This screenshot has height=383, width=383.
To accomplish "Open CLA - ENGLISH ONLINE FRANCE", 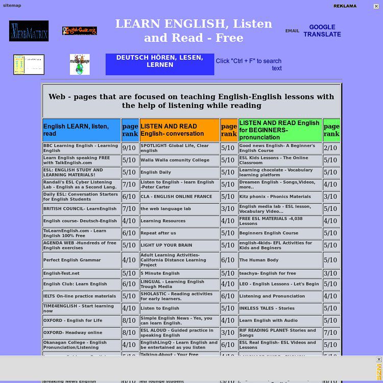I will 176,197.
